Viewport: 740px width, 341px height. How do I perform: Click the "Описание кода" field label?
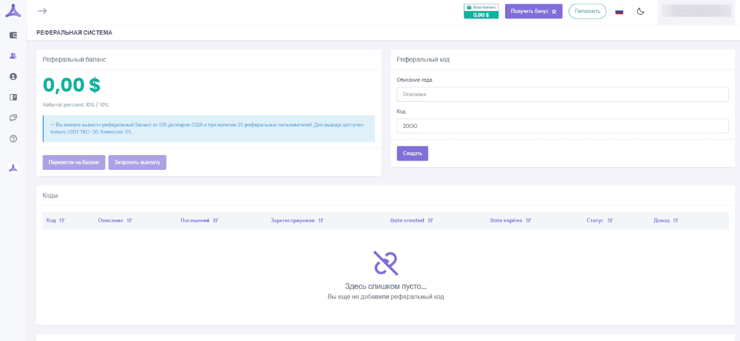tap(414, 80)
